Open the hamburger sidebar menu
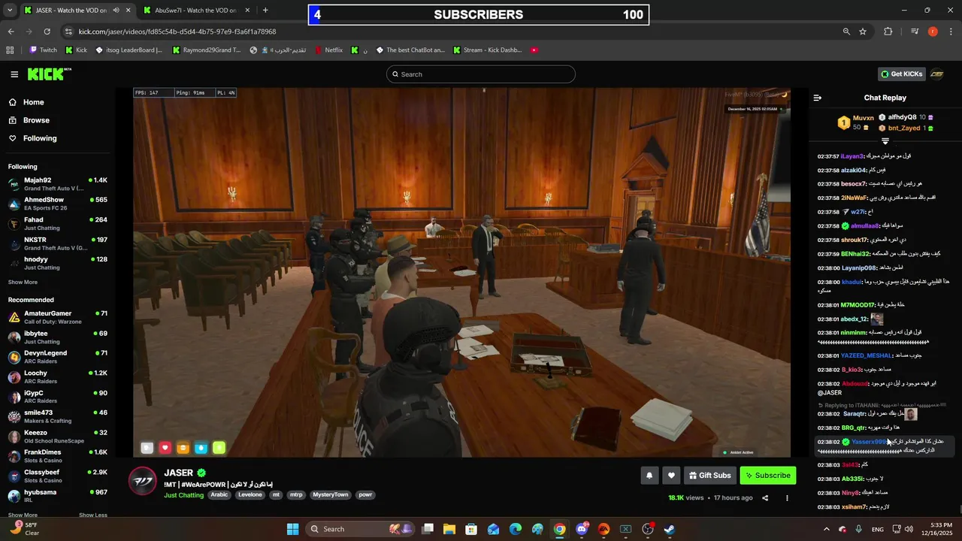Viewport: 962px width, 541px height. click(x=14, y=74)
